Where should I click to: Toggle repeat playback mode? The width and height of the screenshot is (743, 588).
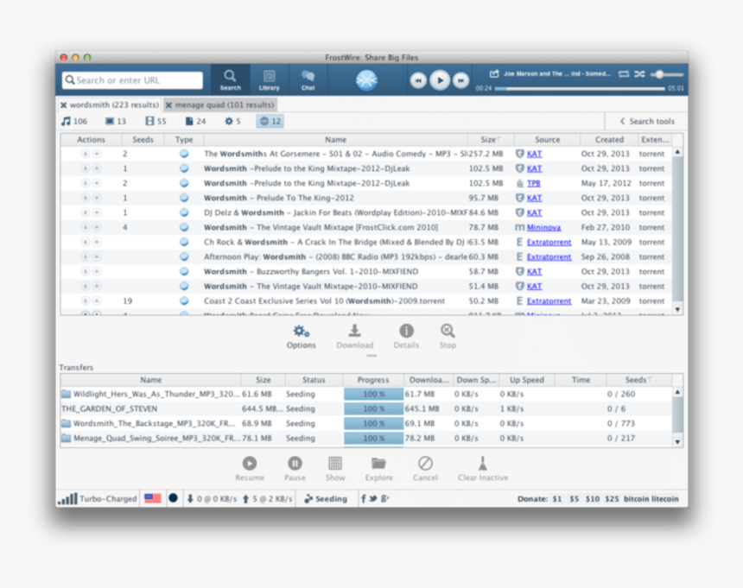coord(624,74)
